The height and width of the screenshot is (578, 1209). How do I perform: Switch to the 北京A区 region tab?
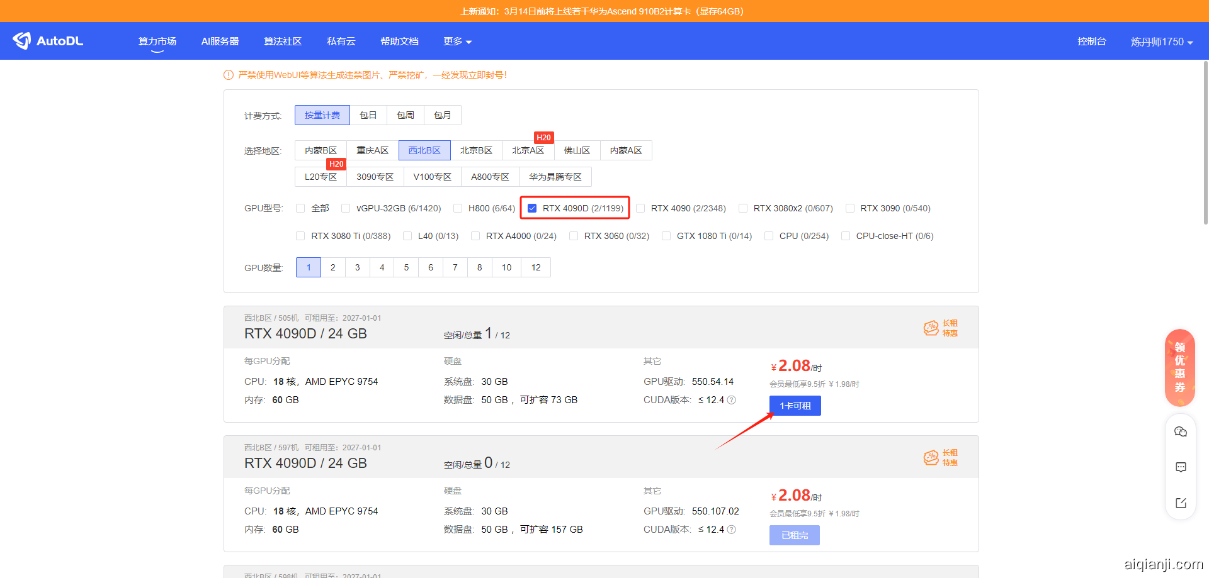click(x=528, y=150)
